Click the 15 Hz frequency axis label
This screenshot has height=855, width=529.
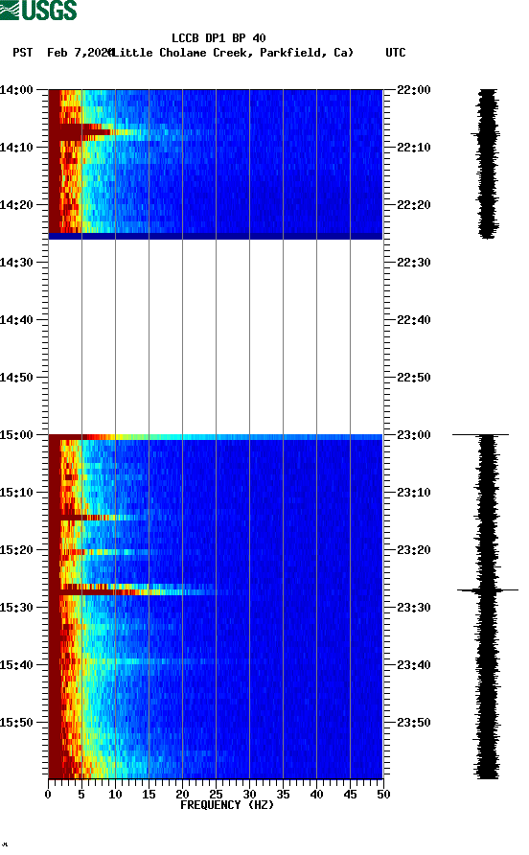pos(149,795)
